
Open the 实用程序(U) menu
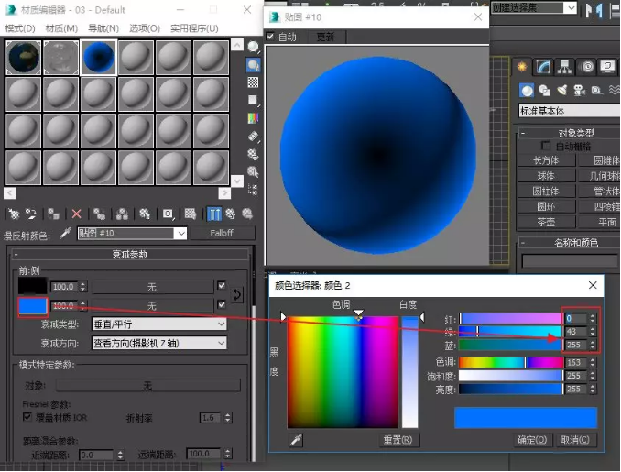pos(194,28)
